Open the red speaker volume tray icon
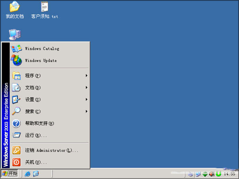The width and height of the screenshot is (239, 179). (x=212, y=174)
